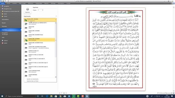Click the zoom-out minus button
175x98 pixels.
(161, 93)
